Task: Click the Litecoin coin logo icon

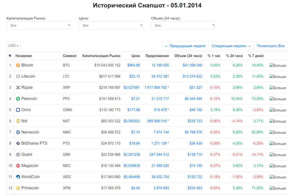Action: pos(18,76)
